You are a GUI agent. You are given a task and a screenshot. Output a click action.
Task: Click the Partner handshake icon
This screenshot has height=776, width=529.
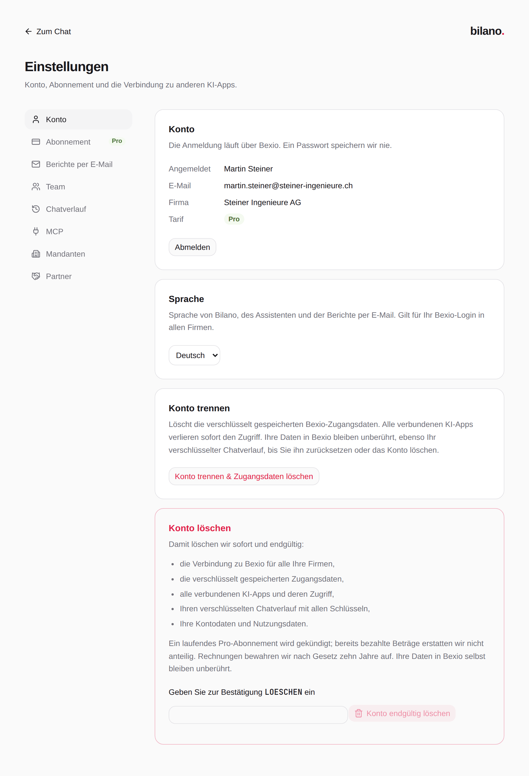(x=36, y=276)
